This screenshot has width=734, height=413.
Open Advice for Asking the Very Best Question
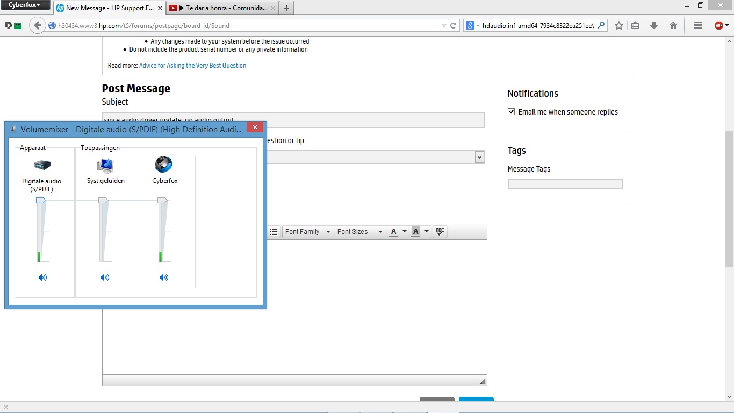193,66
